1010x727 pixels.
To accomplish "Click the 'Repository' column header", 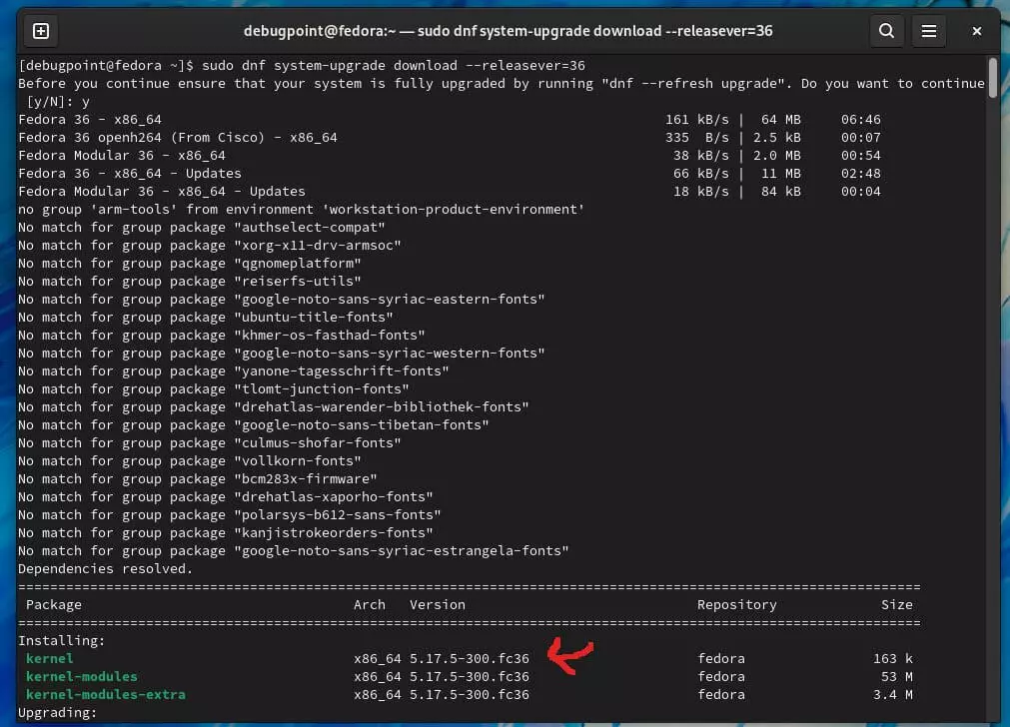I will [x=737, y=605].
